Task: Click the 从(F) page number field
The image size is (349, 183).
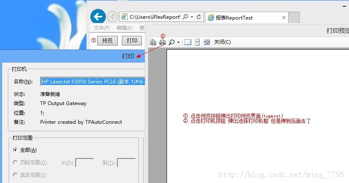Action: (x=85, y=163)
